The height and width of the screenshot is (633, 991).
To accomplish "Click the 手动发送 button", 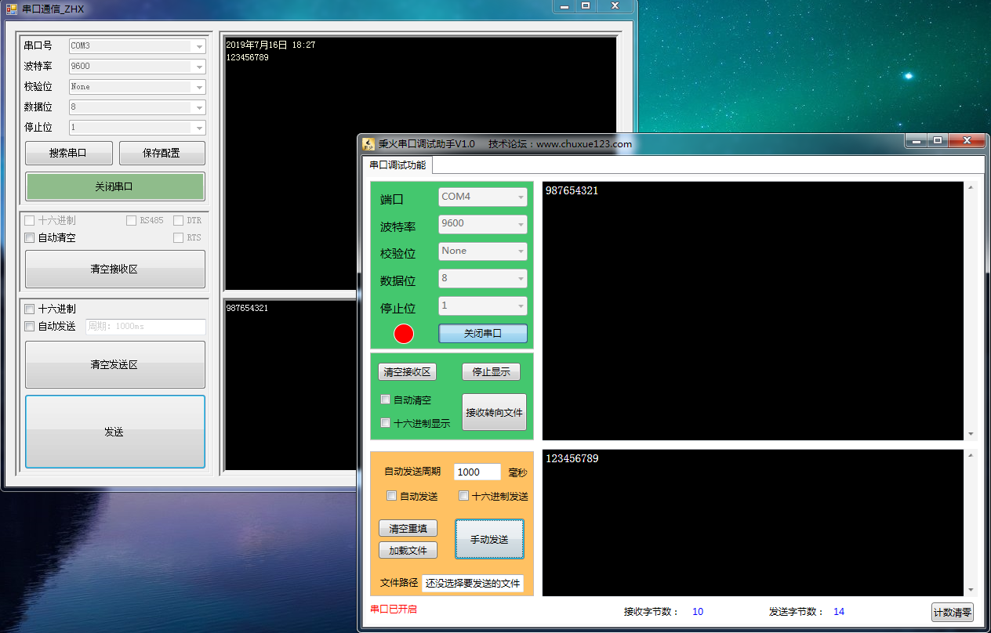I will (x=489, y=539).
